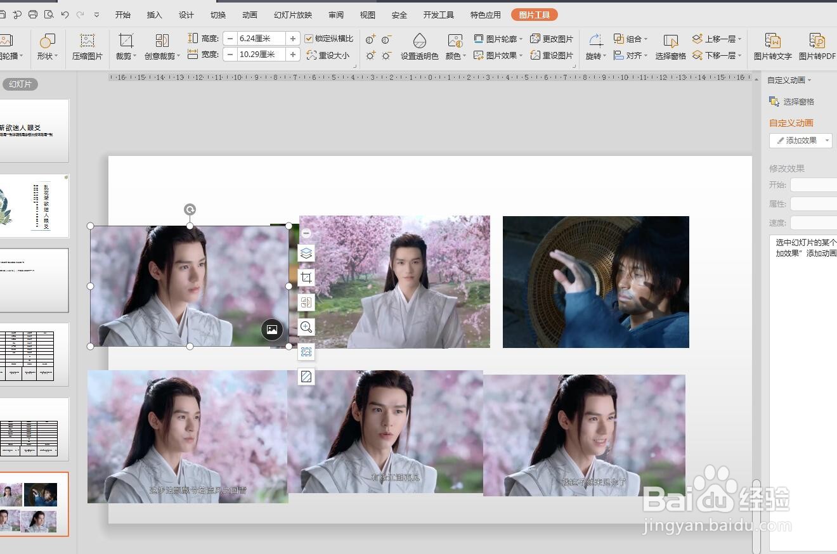Select the straw-hat man picture on slide
The width and height of the screenshot is (837, 554).
click(596, 282)
